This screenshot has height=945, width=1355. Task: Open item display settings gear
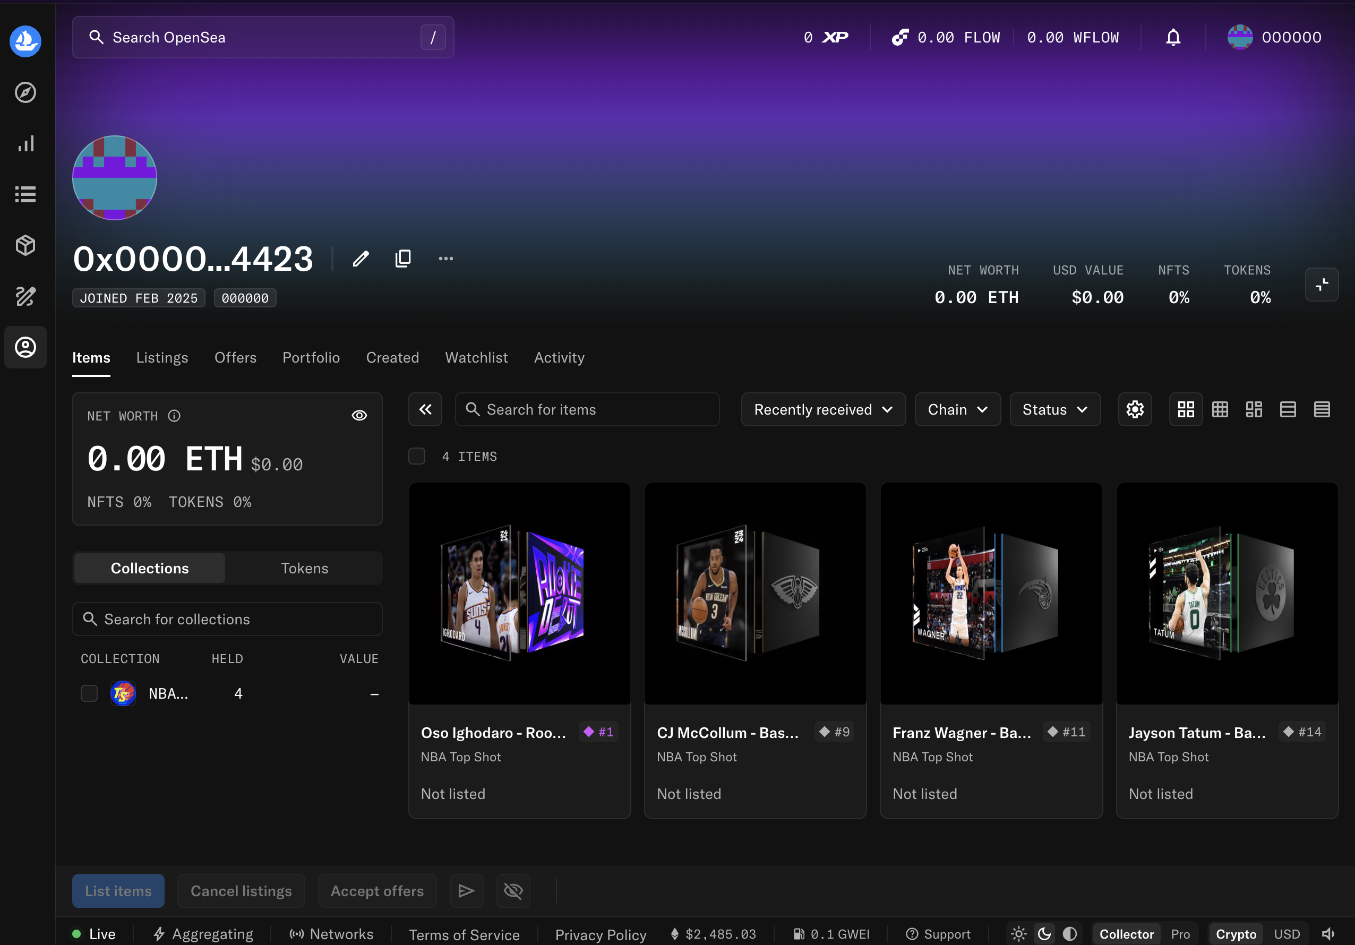(x=1135, y=409)
